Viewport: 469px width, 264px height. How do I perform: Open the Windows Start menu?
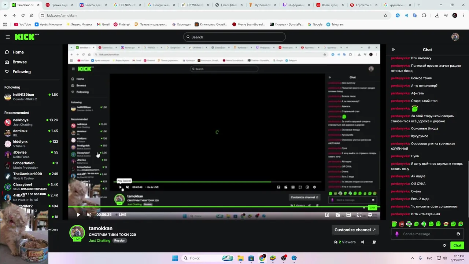pyautogui.click(x=175, y=258)
